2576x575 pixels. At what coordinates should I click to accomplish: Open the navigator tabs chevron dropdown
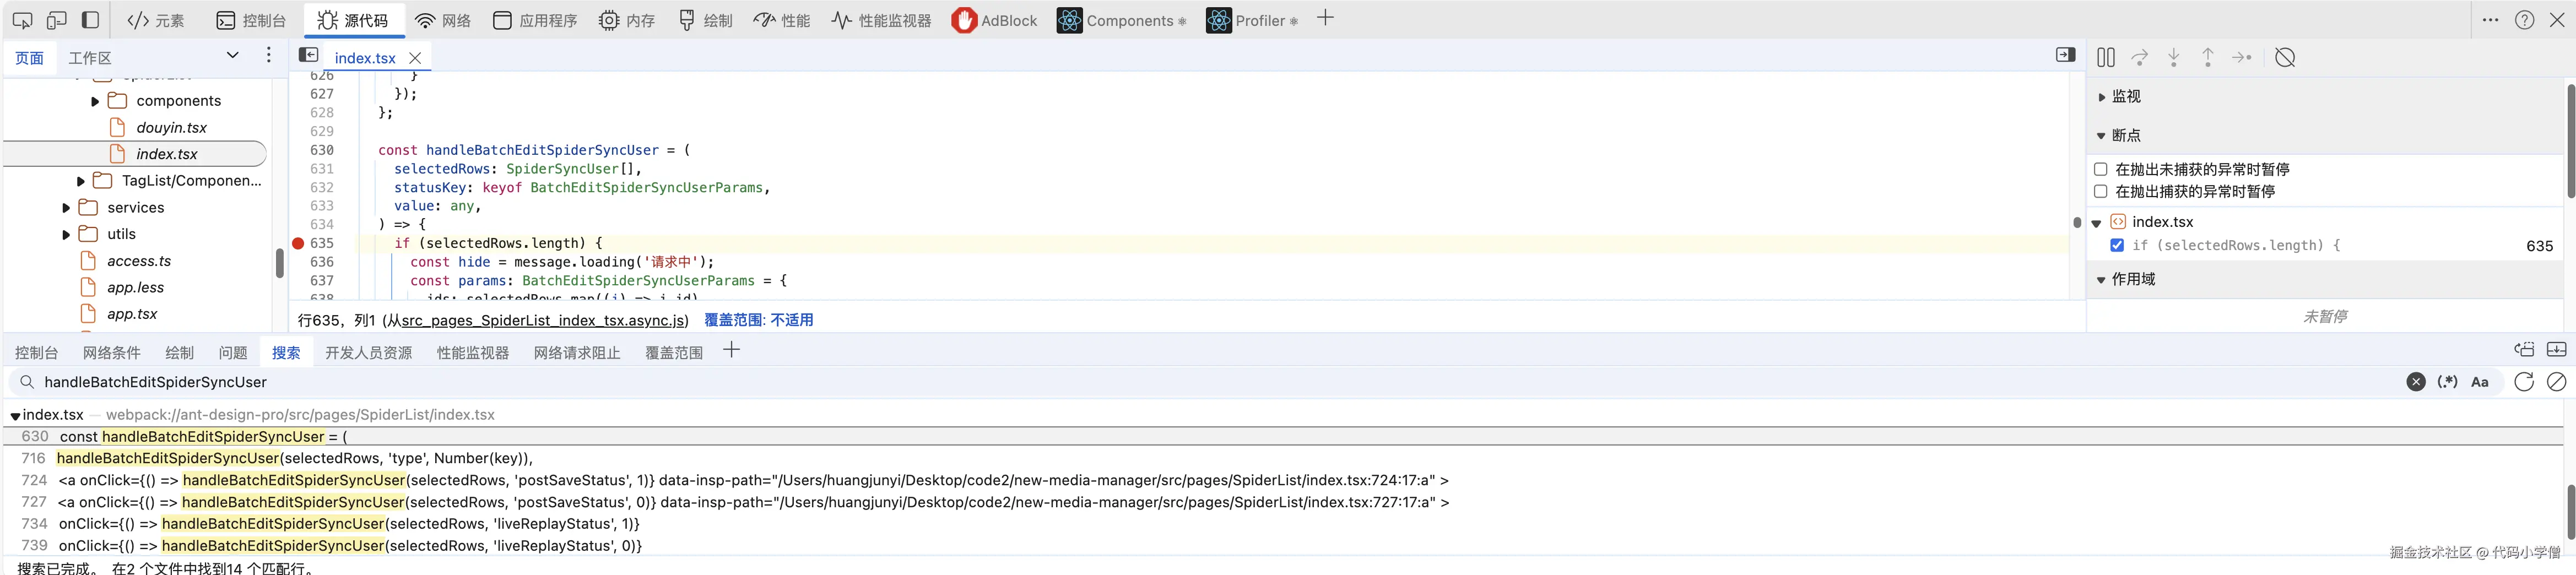(233, 55)
